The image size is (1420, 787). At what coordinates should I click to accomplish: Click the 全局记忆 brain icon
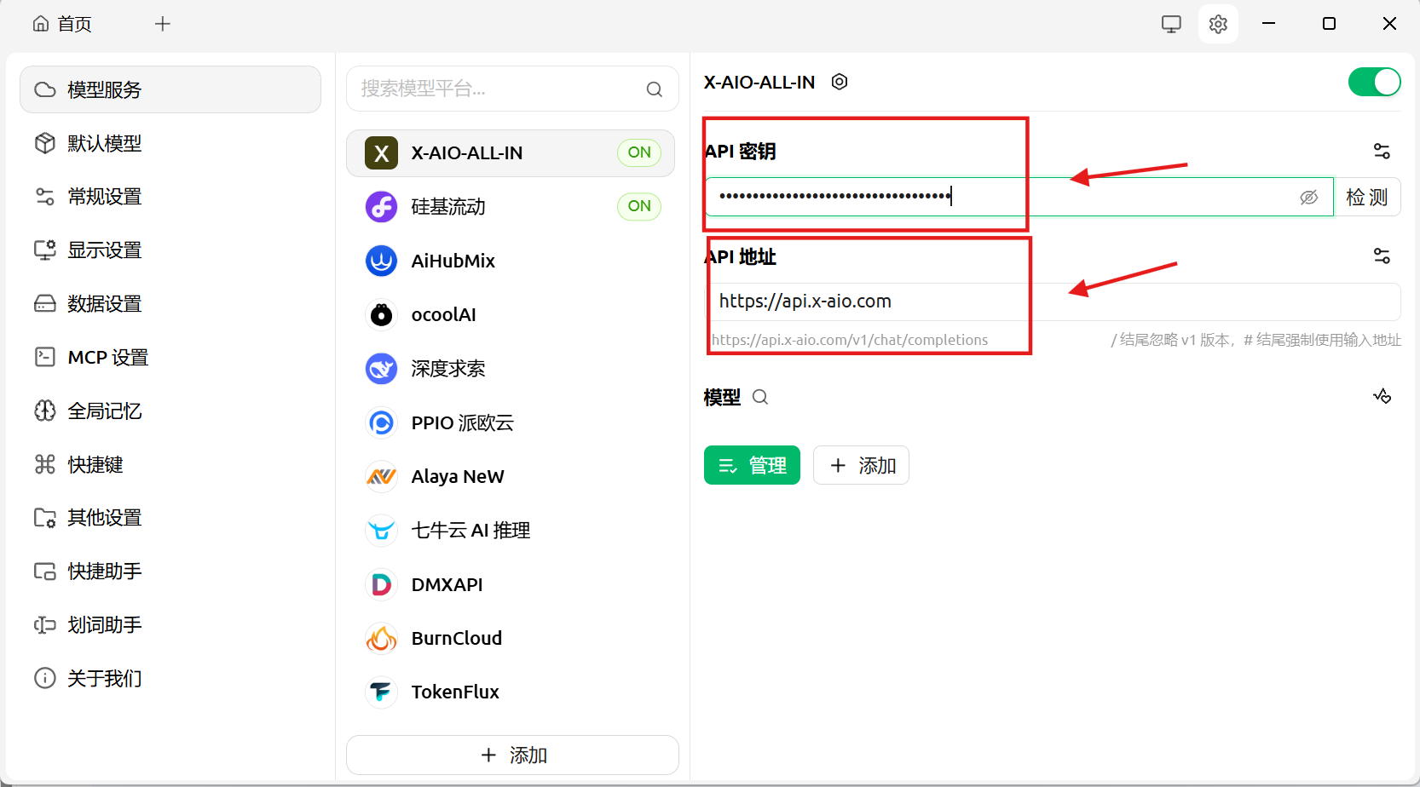(x=44, y=411)
